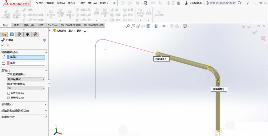The height and width of the screenshot is (136, 268).
Task: Click the New document icon
Action: pos(122,3)
